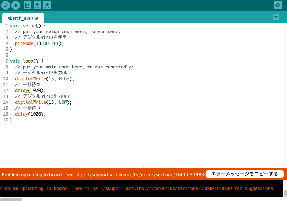Click the Verify checkmark icon
The image size is (287, 201).
point(6,5)
